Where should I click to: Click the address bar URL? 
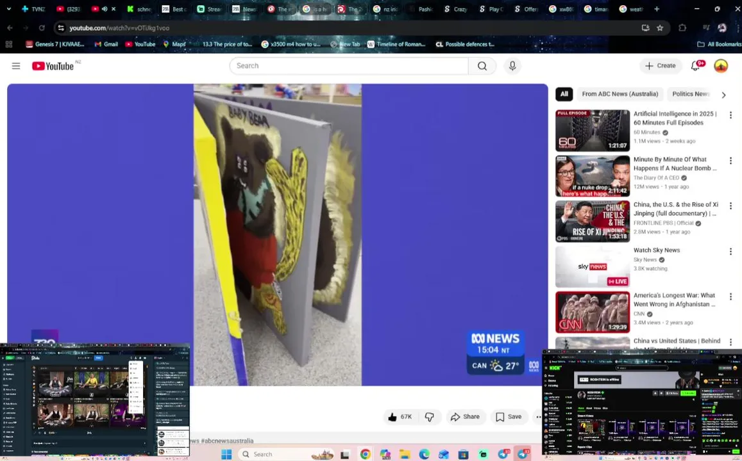tap(119, 28)
